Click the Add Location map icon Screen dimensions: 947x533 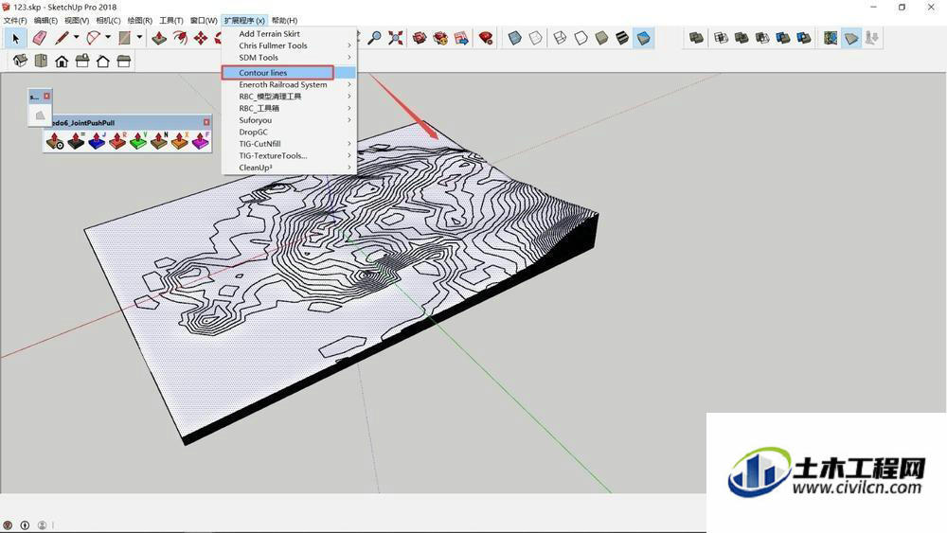(x=831, y=38)
